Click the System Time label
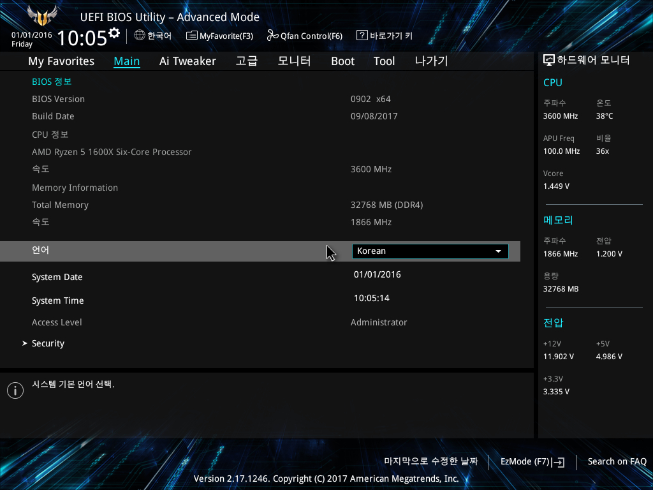This screenshot has width=653, height=490. coord(58,301)
